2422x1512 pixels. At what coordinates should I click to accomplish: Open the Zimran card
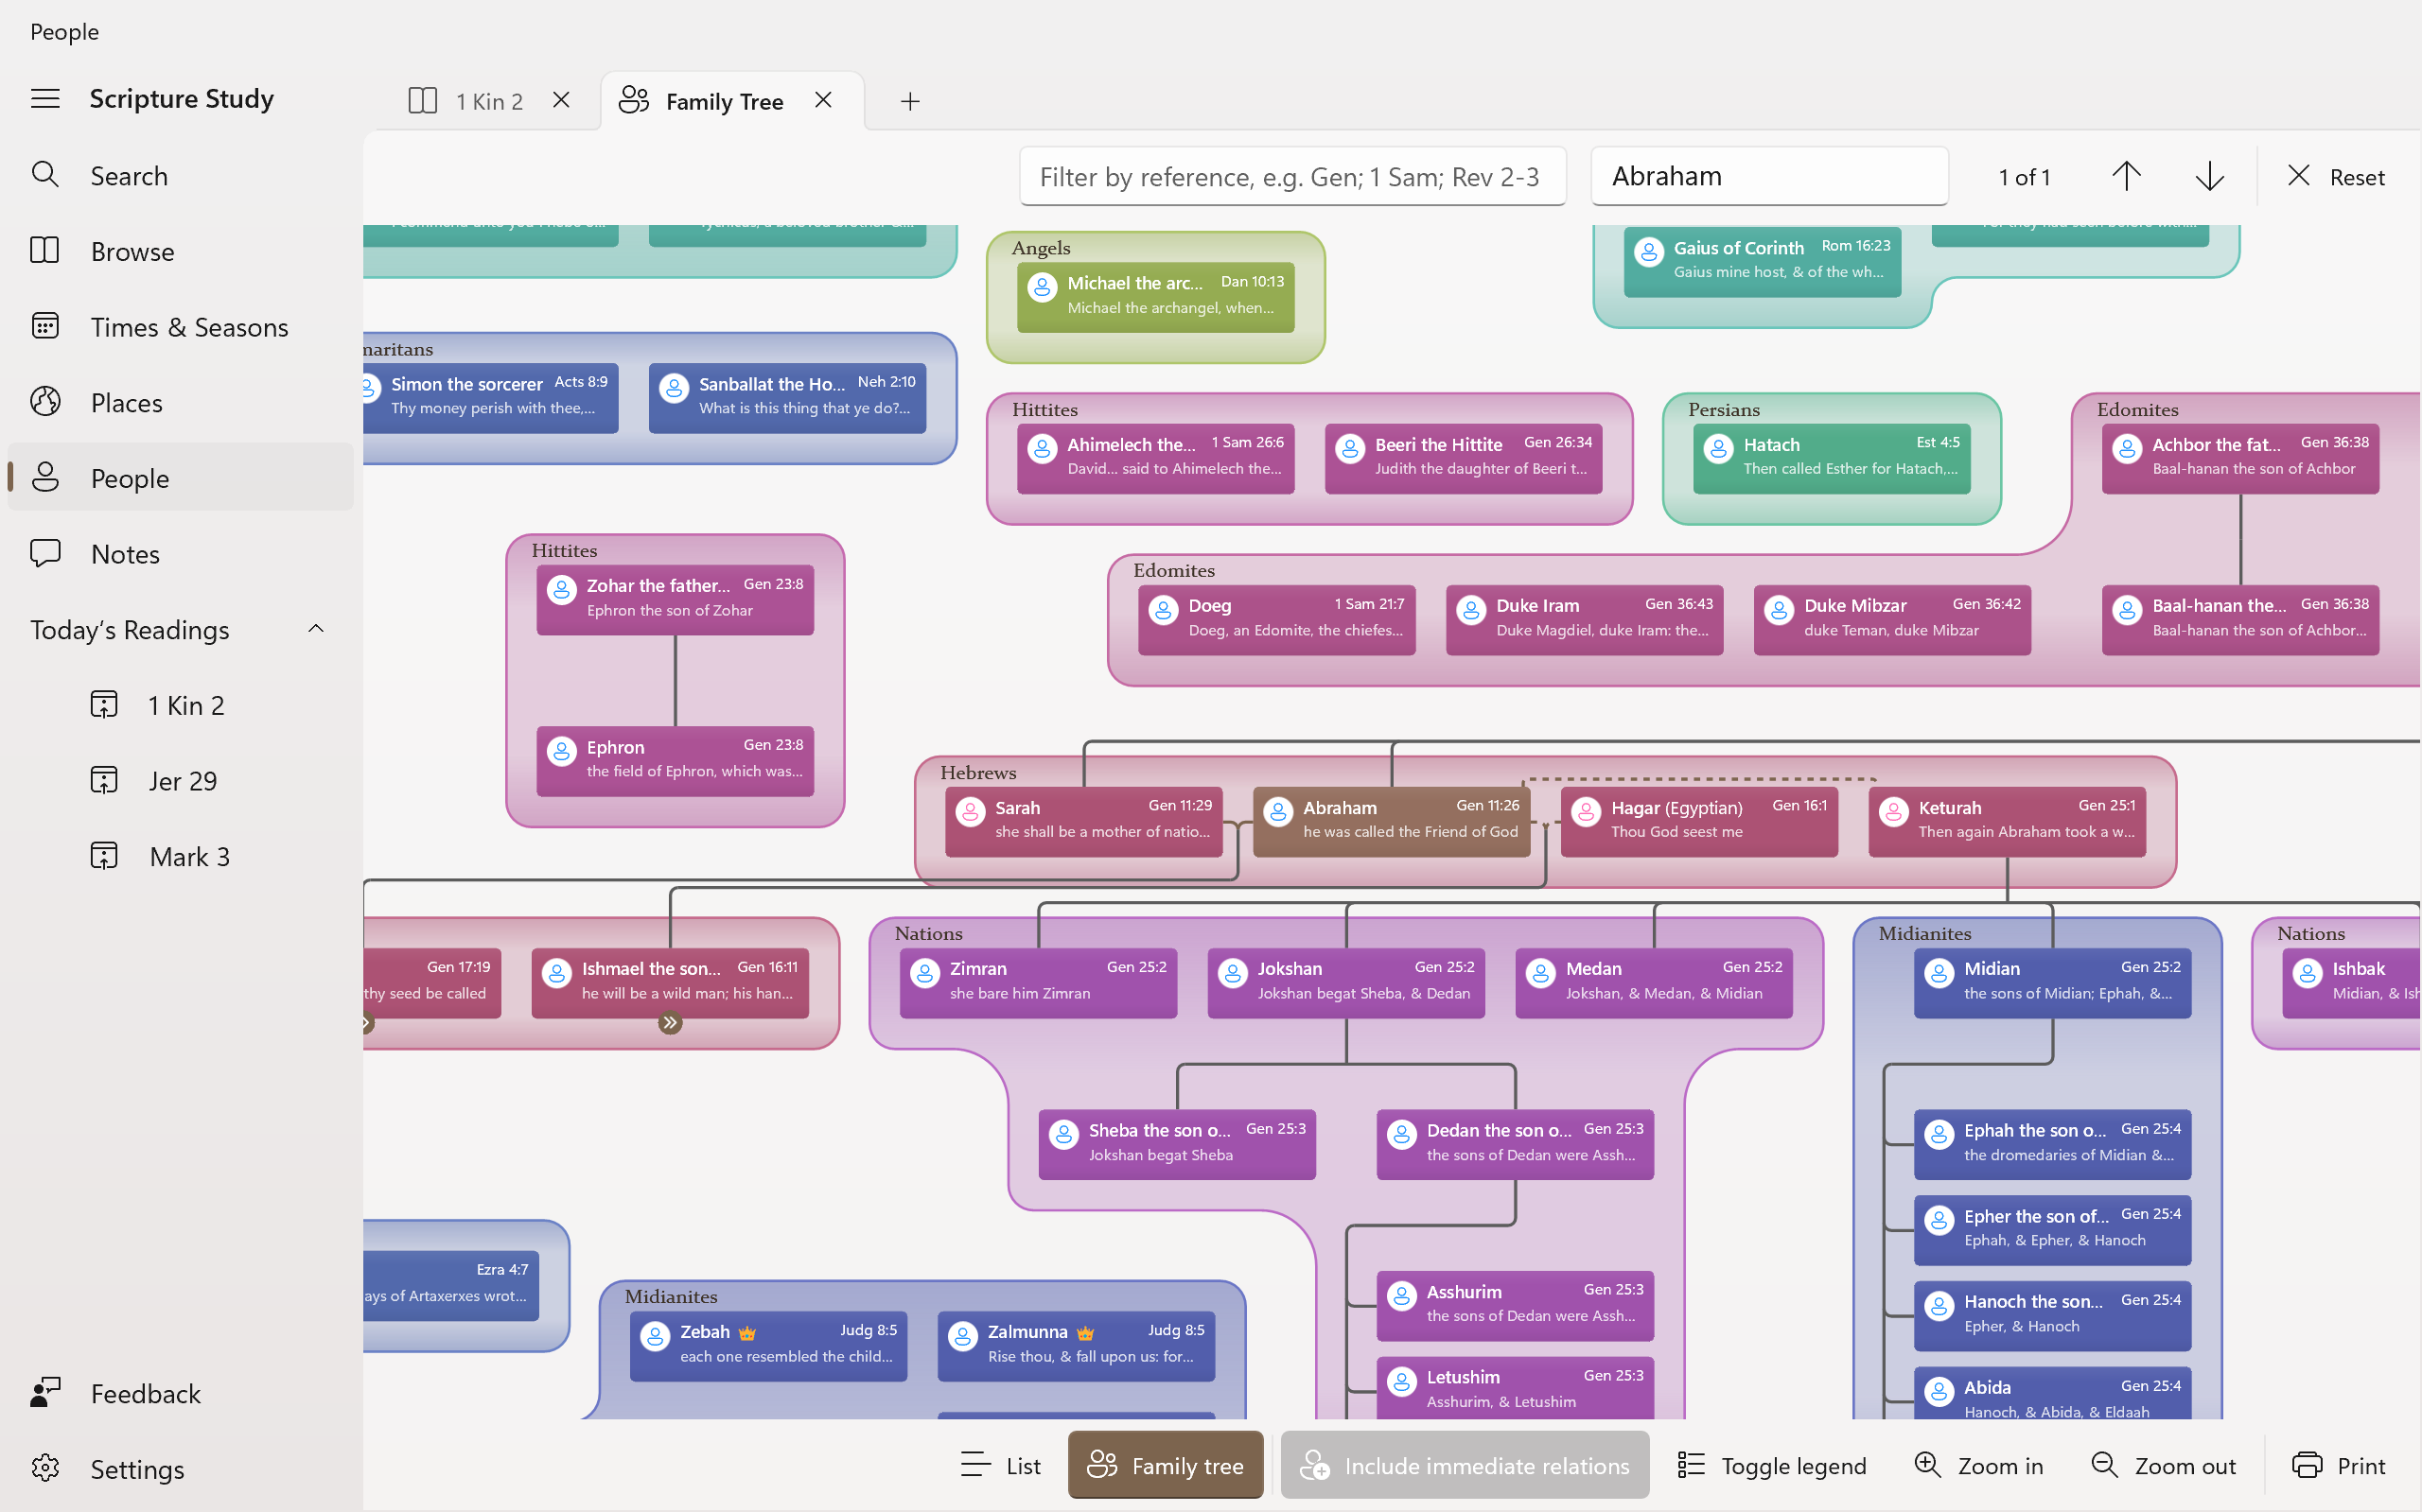[x=1039, y=983]
